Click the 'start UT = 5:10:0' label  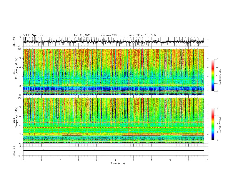142,35
